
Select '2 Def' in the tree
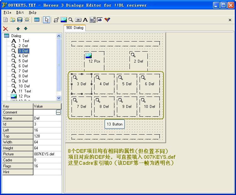coord(23,46)
